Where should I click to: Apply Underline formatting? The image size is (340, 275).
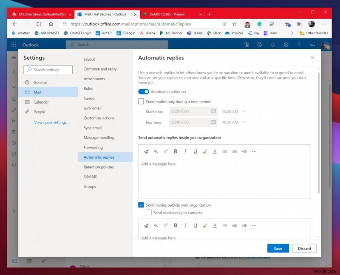(195, 152)
